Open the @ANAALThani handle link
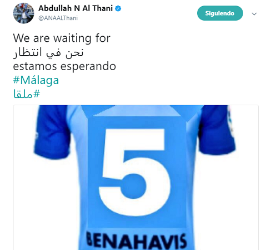 (58, 18)
